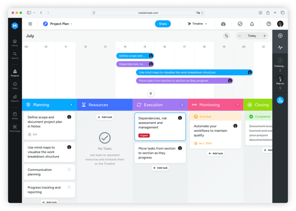Open the help question mark icon
Screen dimensions: 296x211
(269, 24)
